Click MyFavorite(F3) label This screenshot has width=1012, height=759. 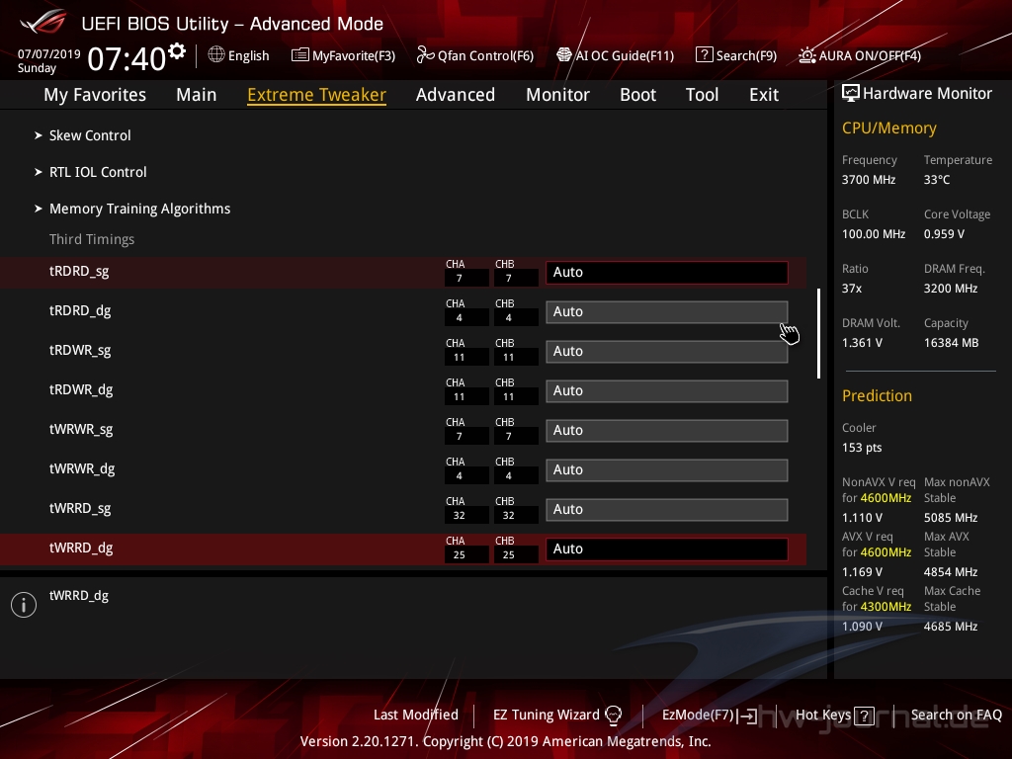(x=354, y=55)
